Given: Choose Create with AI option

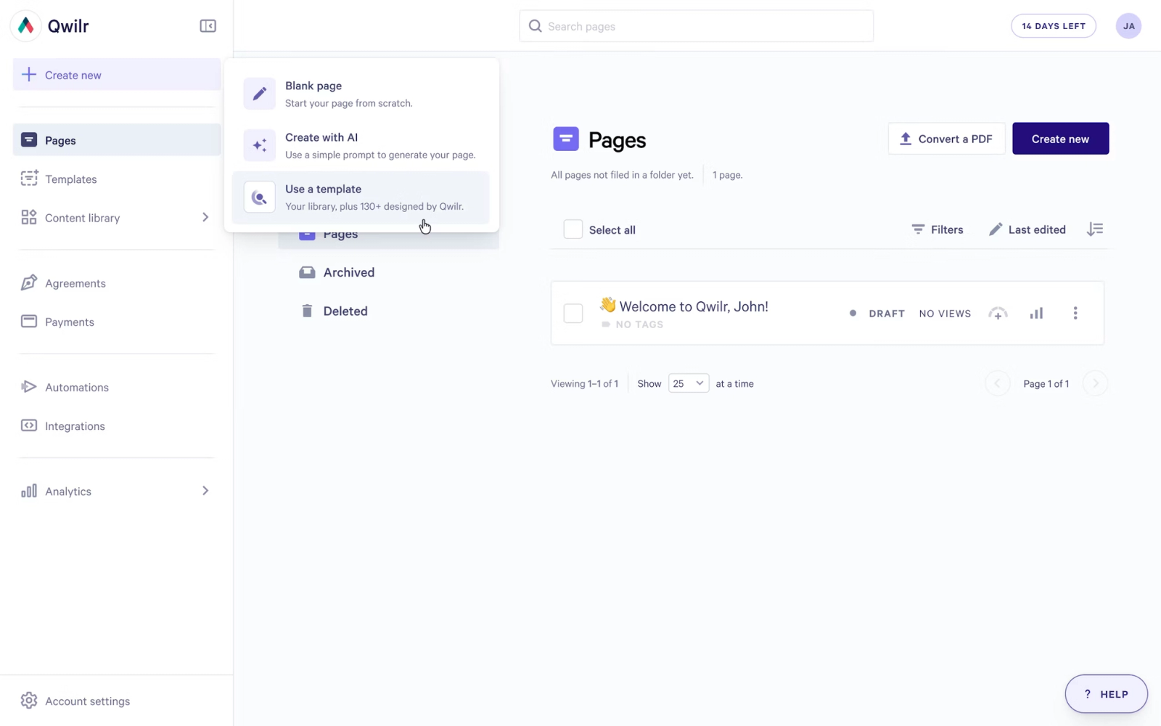Looking at the screenshot, I should pos(361,145).
